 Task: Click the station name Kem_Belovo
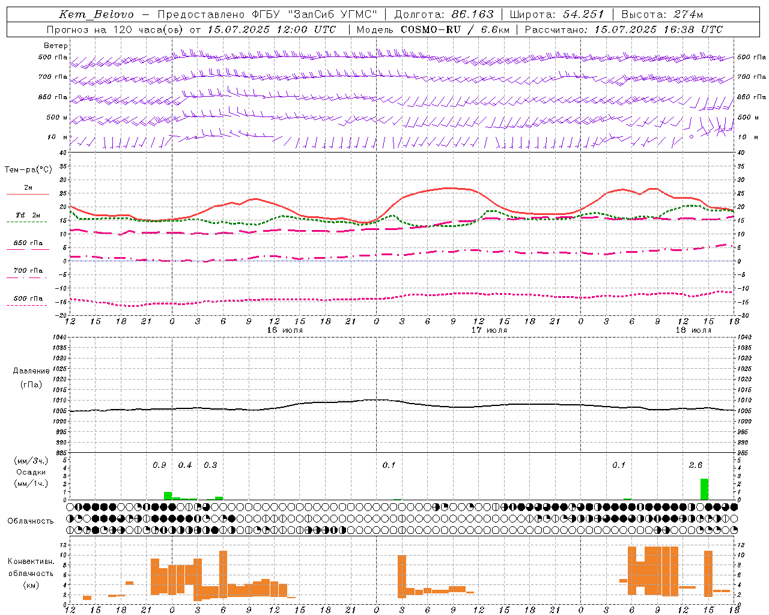pos(97,14)
